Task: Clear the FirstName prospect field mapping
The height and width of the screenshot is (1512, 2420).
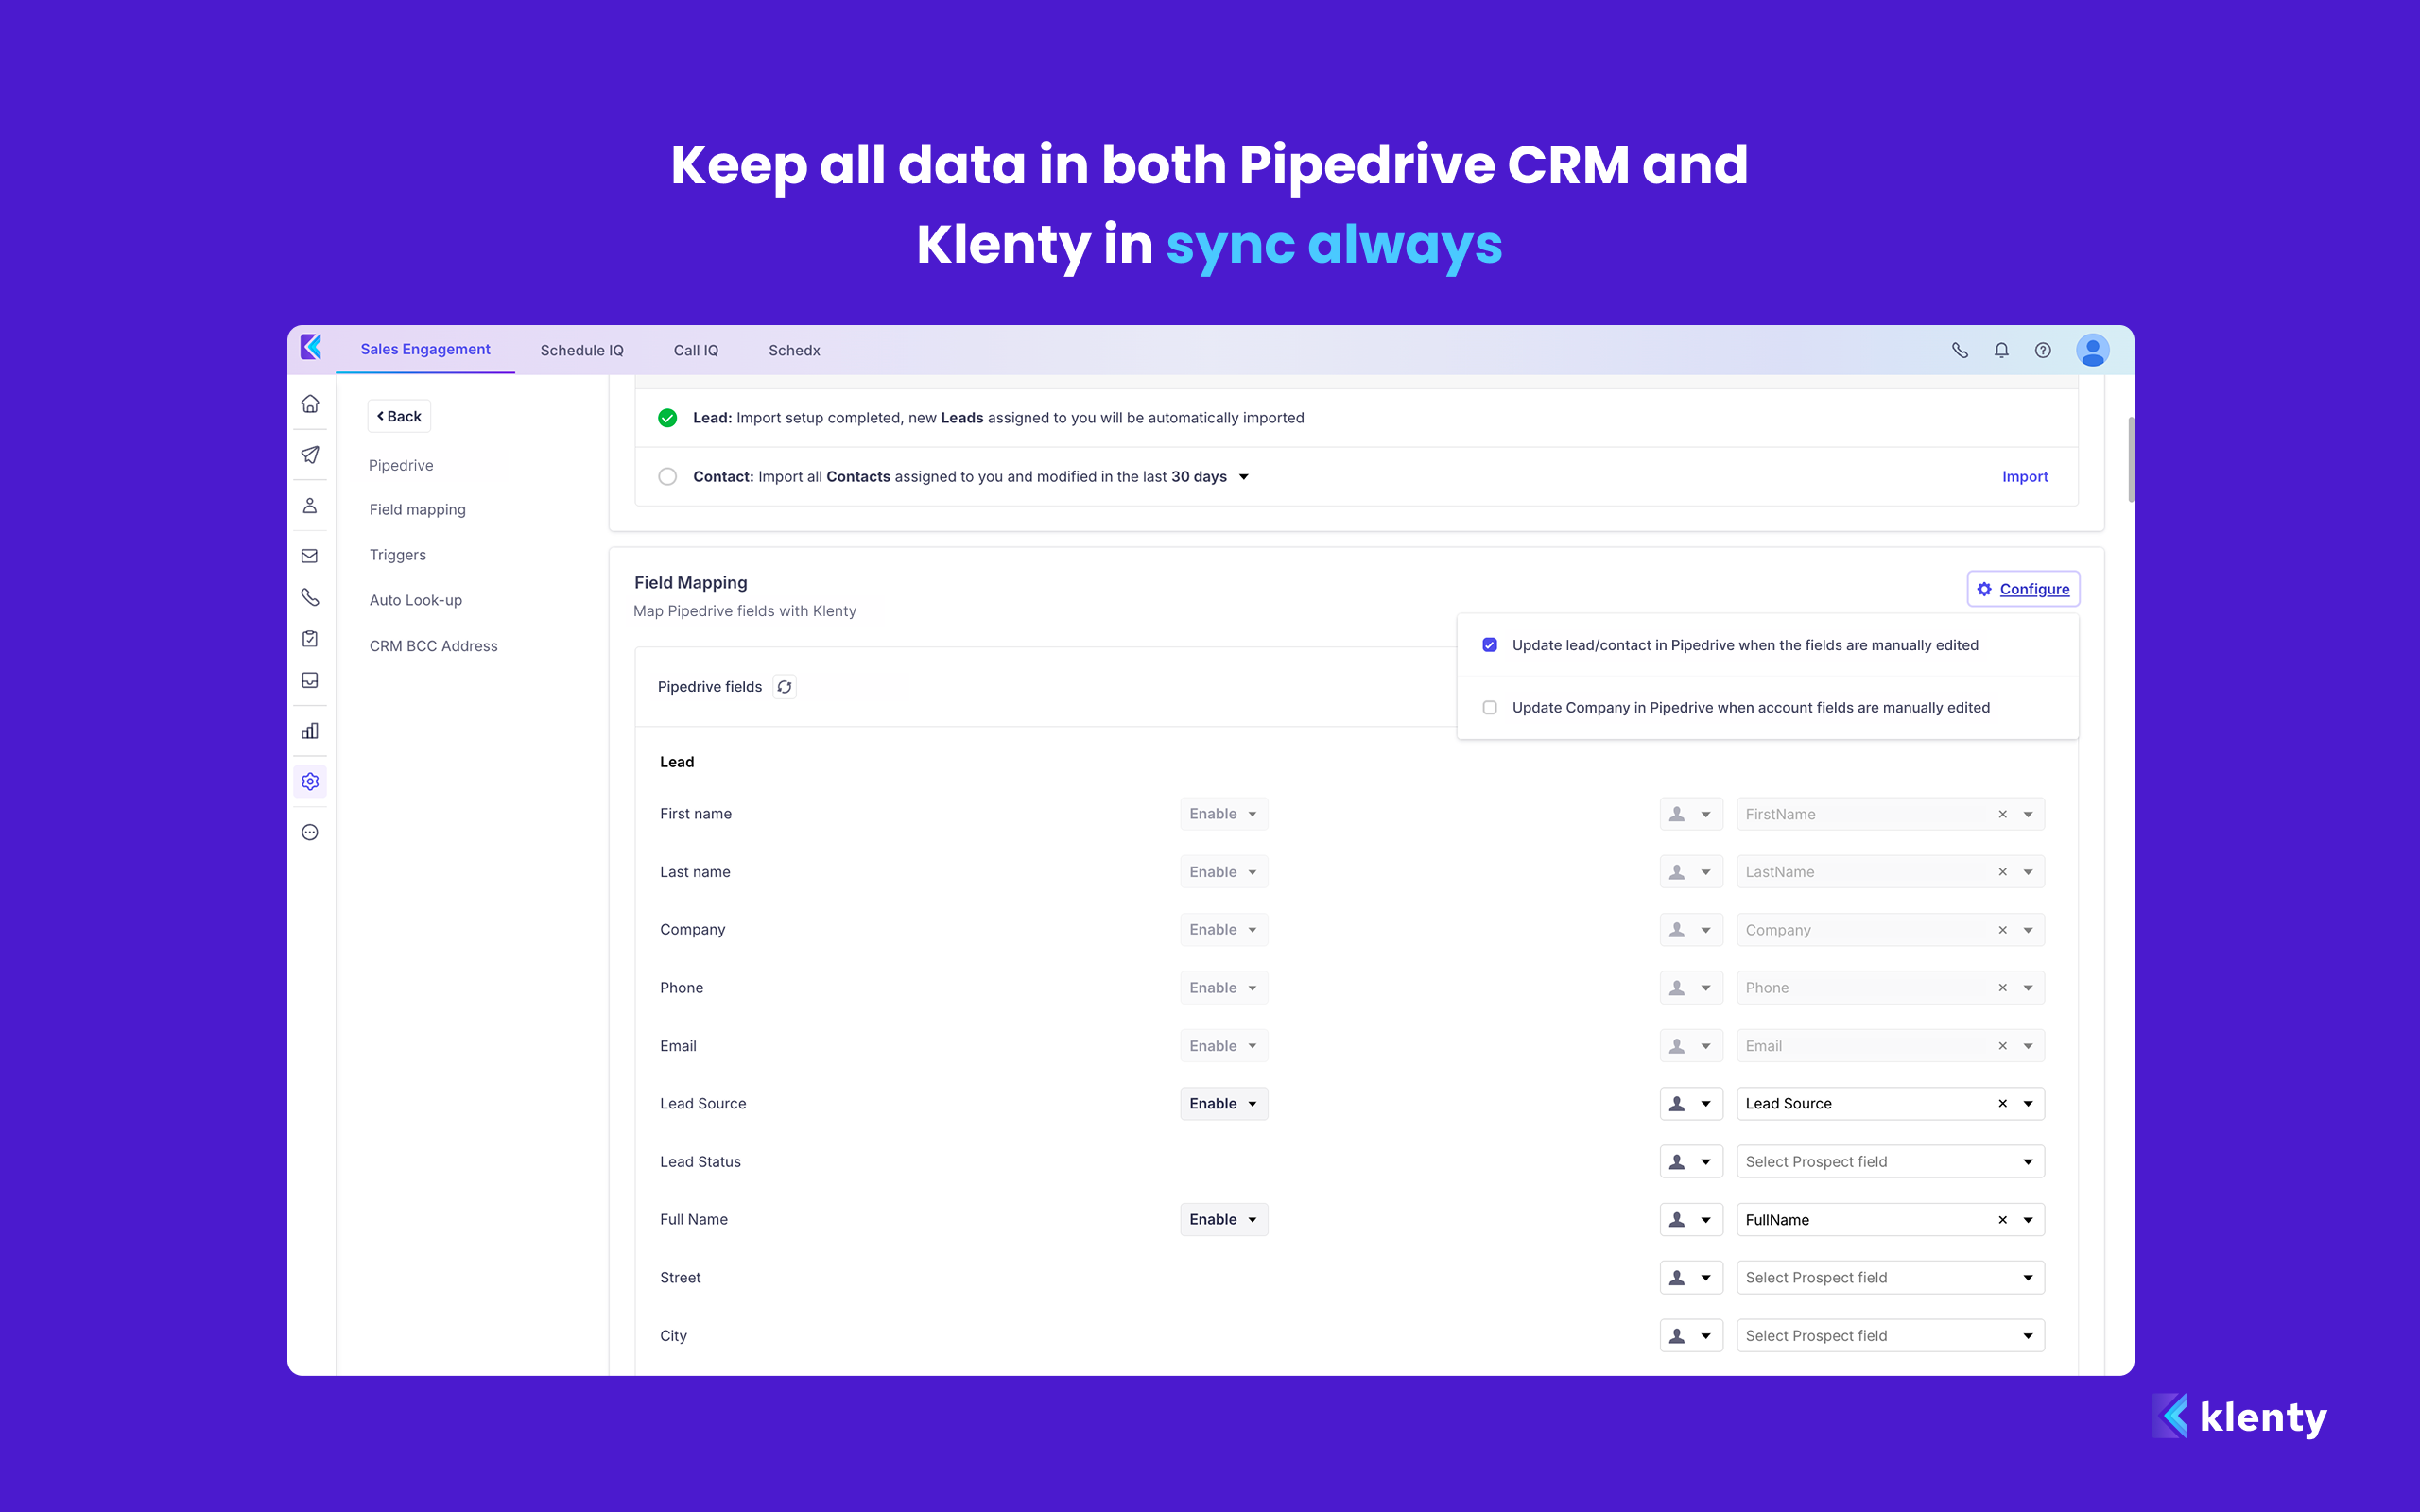Action: click(2003, 814)
